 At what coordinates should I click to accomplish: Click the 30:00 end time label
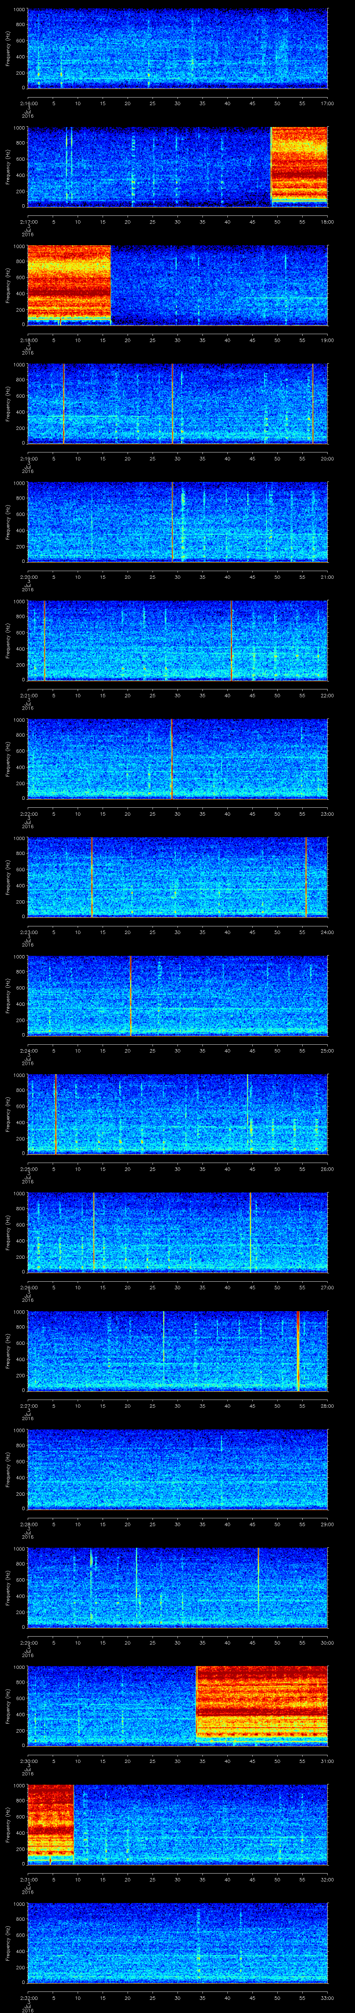tap(327, 1642)
